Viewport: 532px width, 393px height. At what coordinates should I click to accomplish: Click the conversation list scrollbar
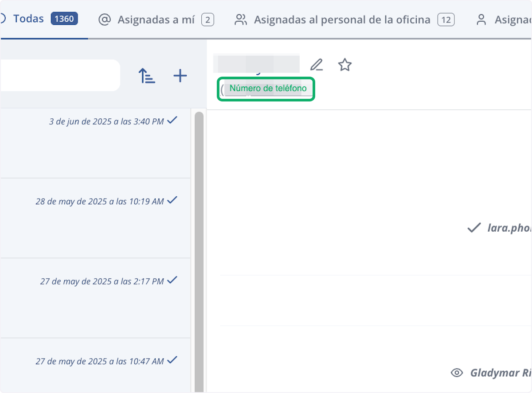(x=199, y=252)
